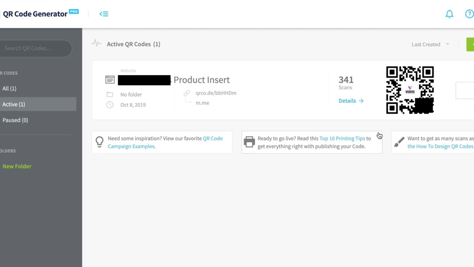The width and height of the screenshot is (474, 267).
Task: Click the lightbulb inspiration icon
Action: pyautogui.click(x=100, y=142)
